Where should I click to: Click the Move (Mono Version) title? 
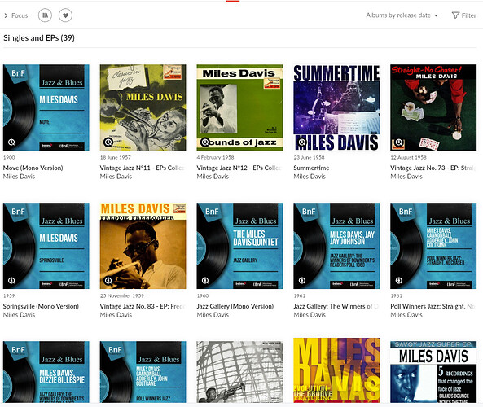click(33, 168)
